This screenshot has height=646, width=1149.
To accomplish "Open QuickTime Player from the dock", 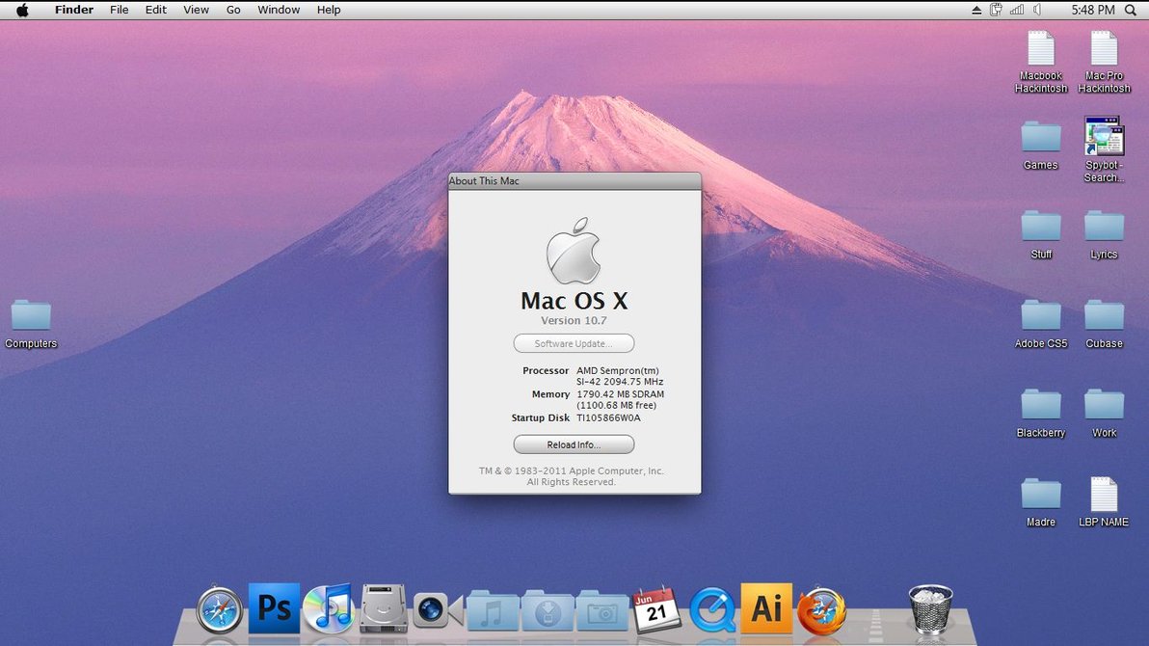I will pos(712,609).
